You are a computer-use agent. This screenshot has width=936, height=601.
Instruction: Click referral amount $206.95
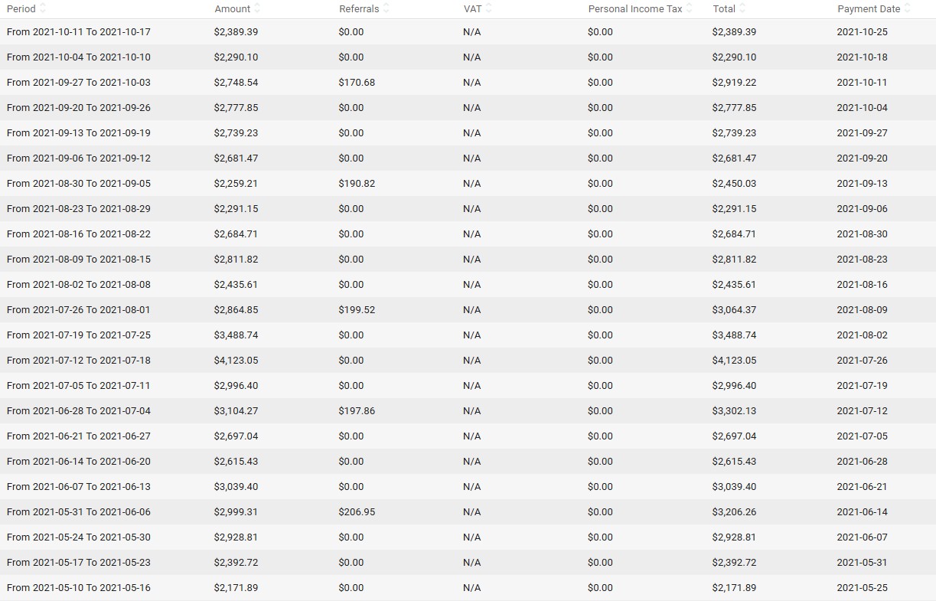[x=357, y=512]
